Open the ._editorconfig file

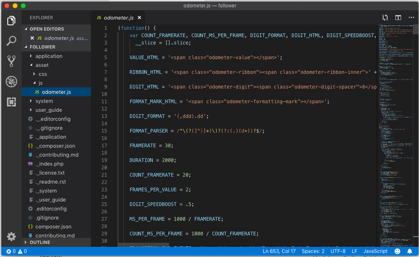coord(56,119)
